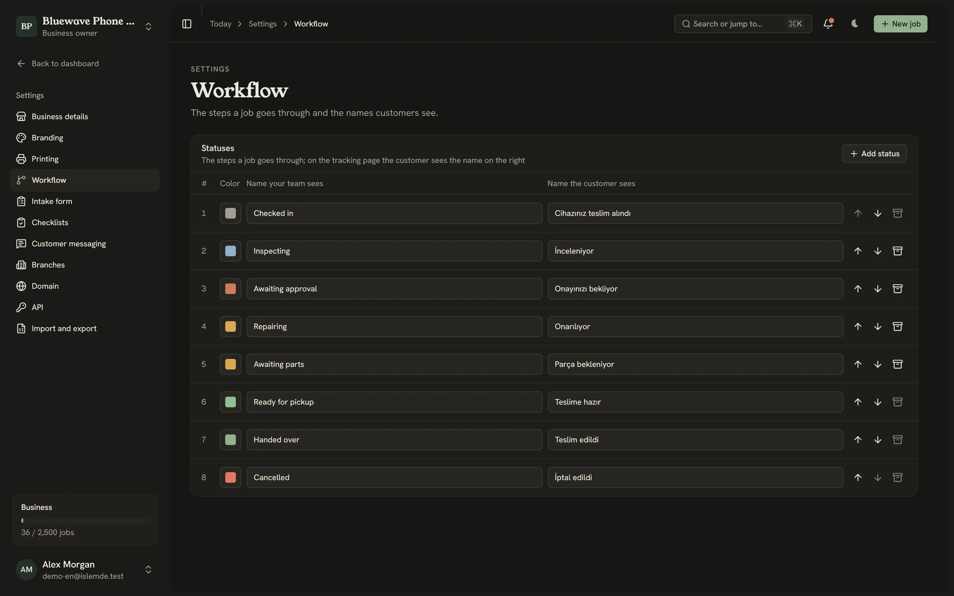Open the Checklists settings
Image resolution: width=954 pixels, height=596 pixels.
pos(85,223)
